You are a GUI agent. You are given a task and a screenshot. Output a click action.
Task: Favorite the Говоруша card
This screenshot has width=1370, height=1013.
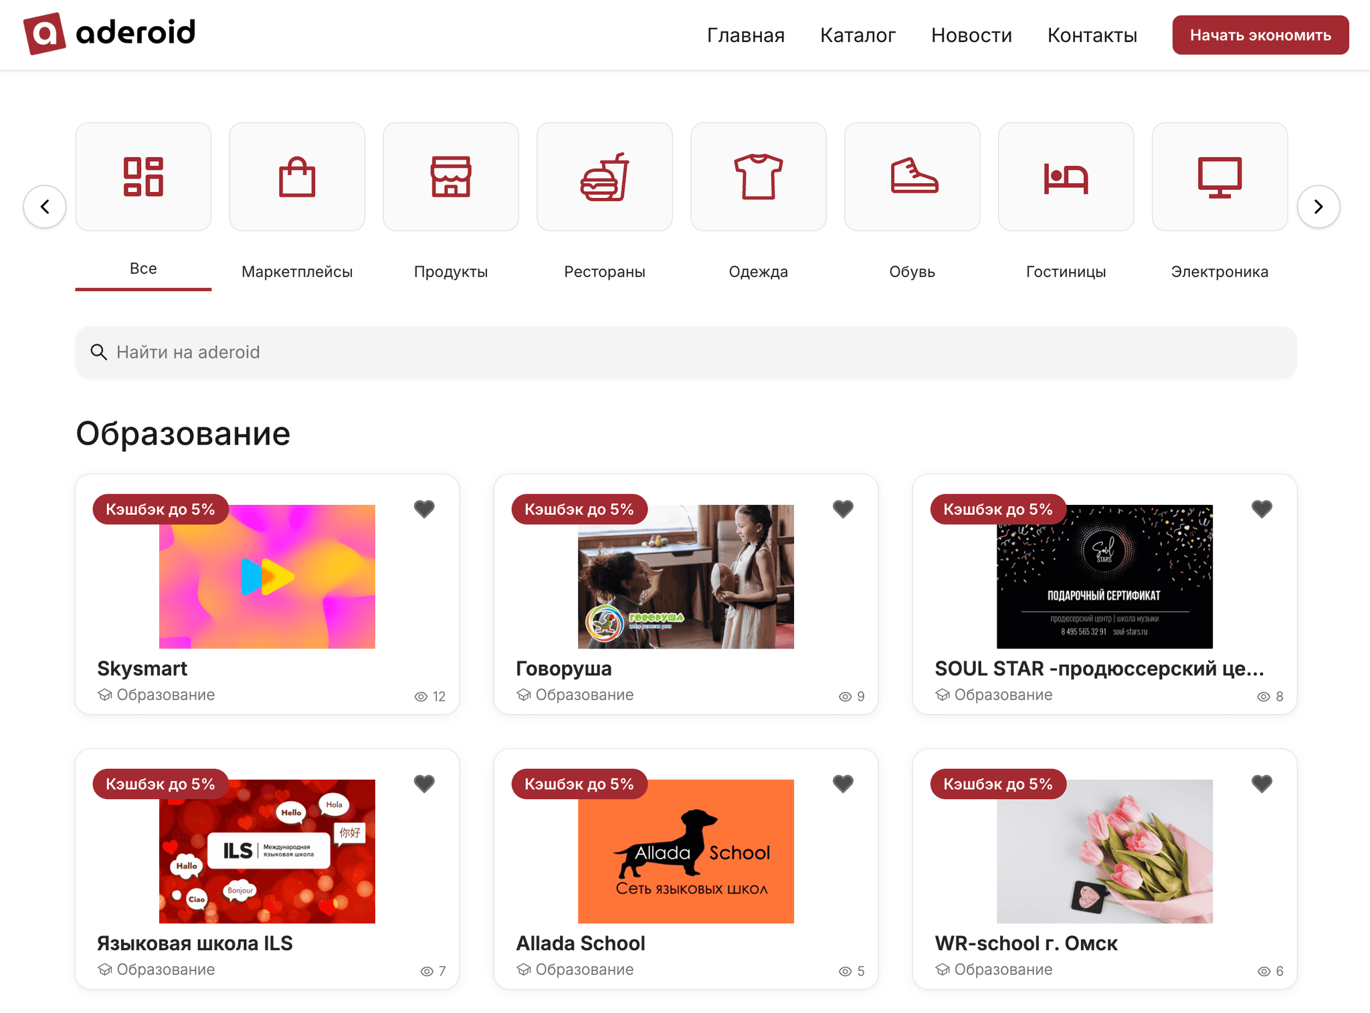843,509
